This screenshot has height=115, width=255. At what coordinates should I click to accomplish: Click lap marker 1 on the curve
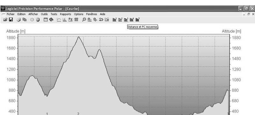coord(47,114)
